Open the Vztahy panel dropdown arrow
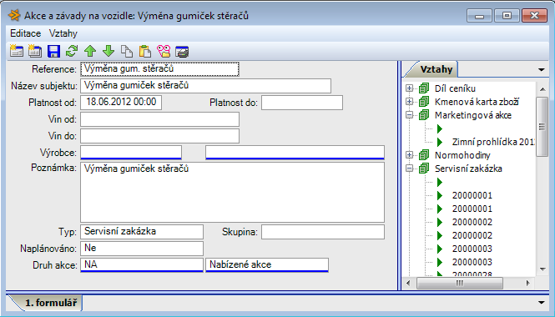555x317 pixels. coord(541,70)
